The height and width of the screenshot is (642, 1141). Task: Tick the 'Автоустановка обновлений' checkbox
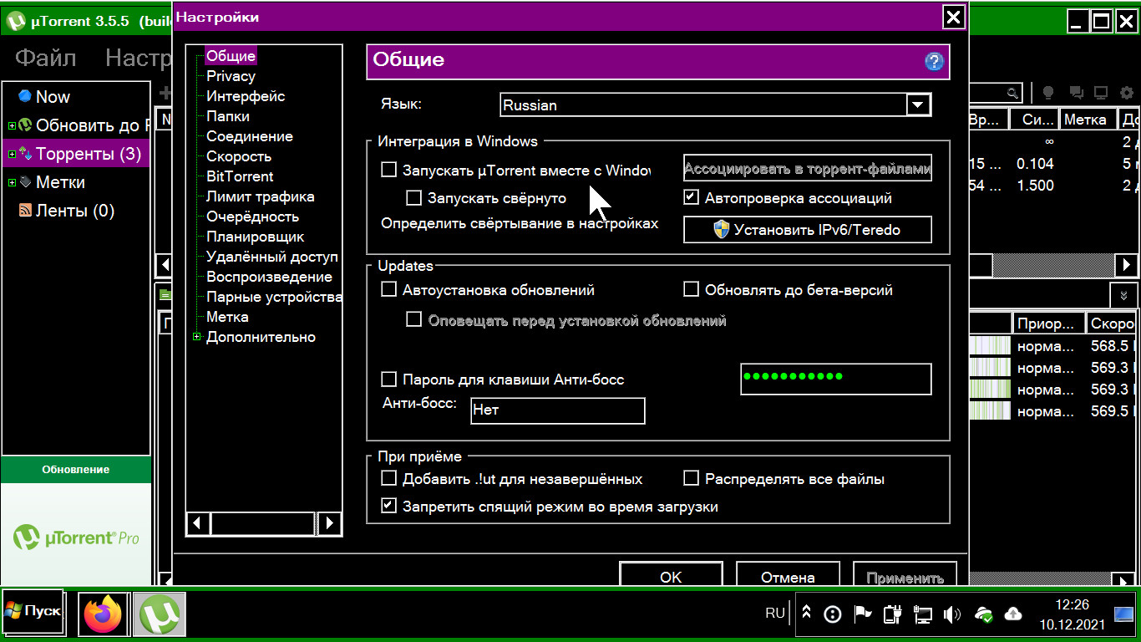pos(389,290)
